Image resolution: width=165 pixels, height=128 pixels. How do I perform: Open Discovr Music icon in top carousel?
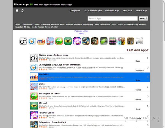[23, 41]
